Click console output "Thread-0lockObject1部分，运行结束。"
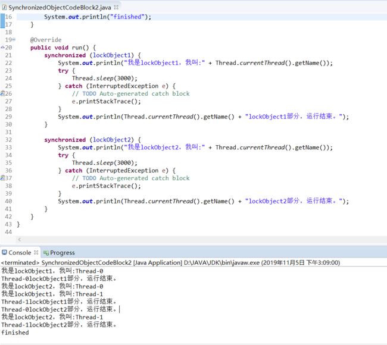 click(x=59, y=278)
